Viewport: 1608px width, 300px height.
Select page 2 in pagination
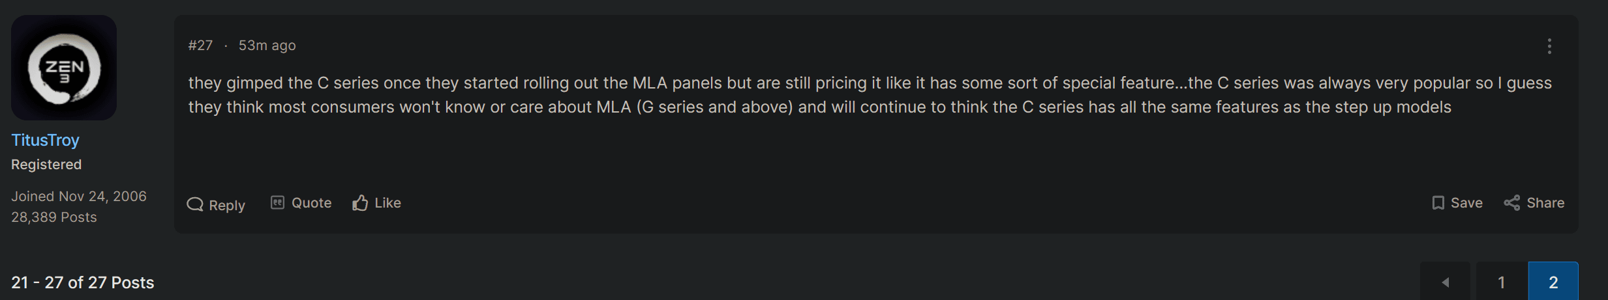coord(1553,282)
